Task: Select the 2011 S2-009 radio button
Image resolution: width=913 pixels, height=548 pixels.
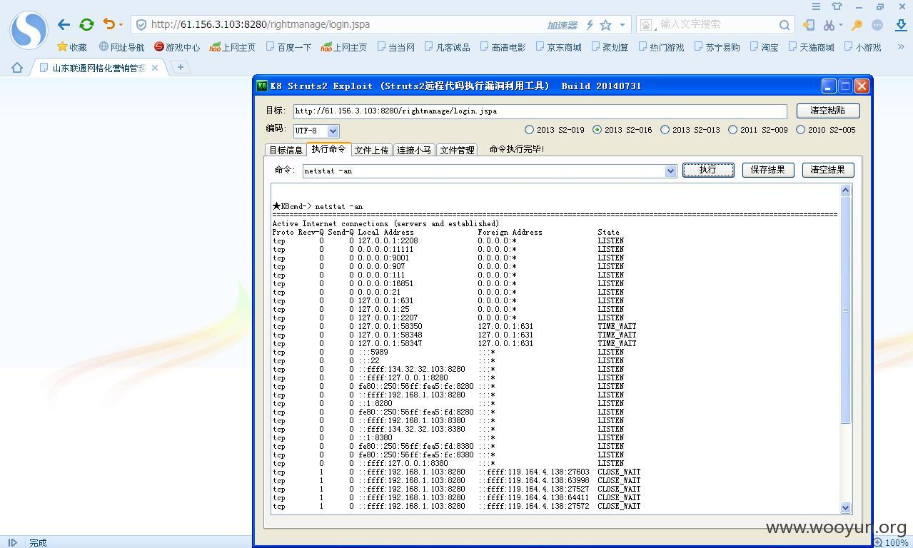Action: [x=732, y=130]
